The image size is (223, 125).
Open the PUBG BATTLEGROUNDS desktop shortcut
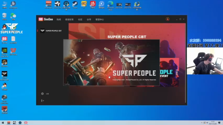pos(4,99)
